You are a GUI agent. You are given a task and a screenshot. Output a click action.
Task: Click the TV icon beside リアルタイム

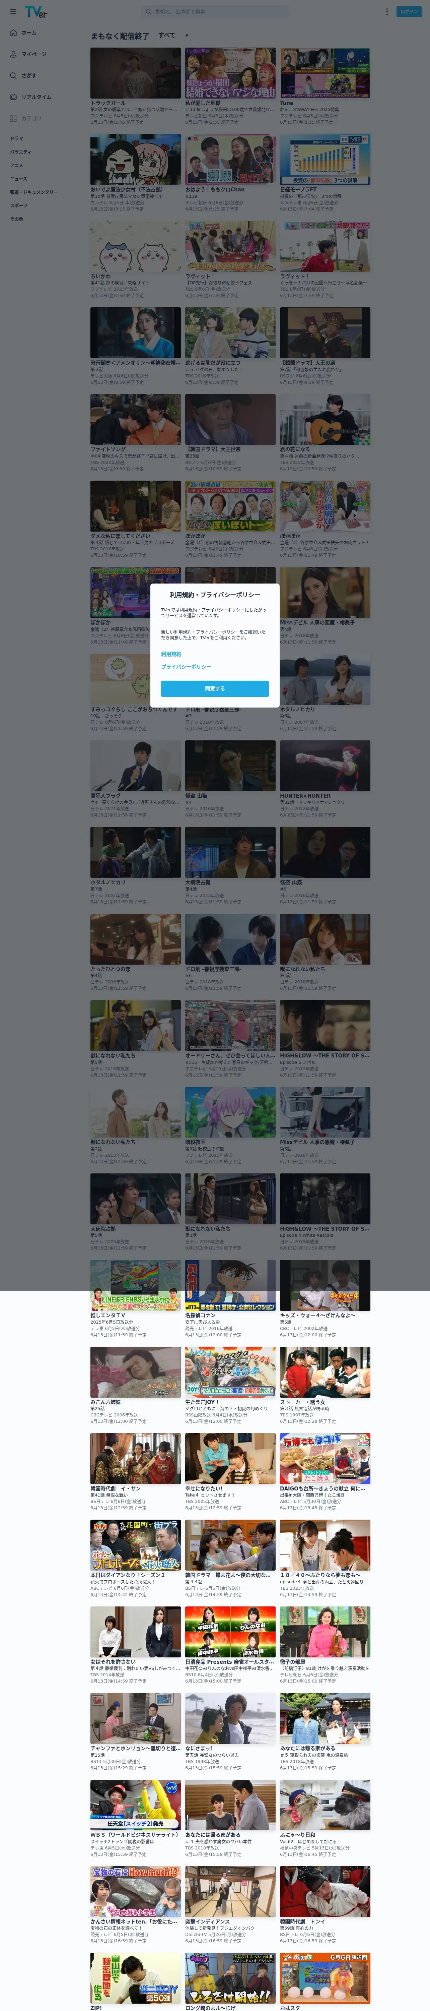point(13,97)
